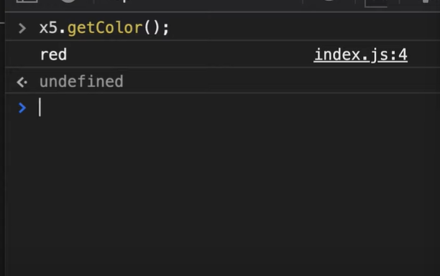Screen dimensions: 440x276
Task: Create live expression with the eye icon
Action: click(329, 1)
